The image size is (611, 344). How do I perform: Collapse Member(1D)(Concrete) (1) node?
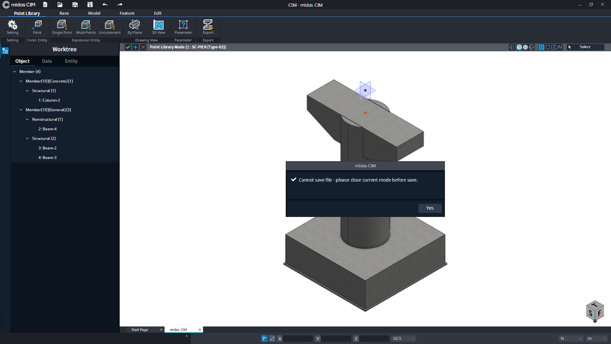tap(21, 81)
